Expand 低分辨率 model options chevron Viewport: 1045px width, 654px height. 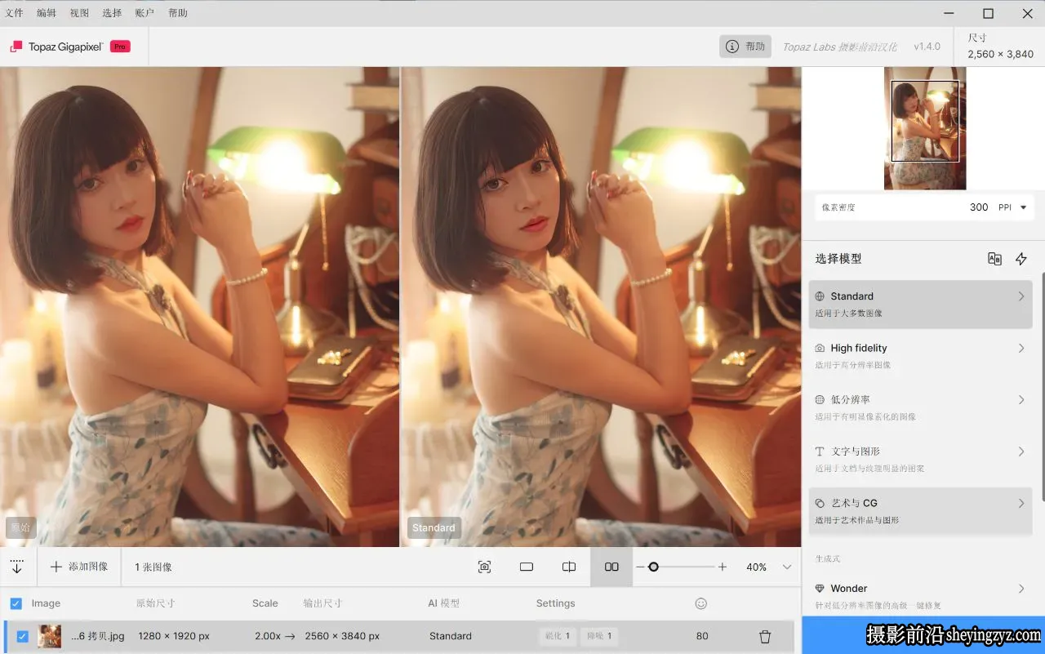point(1021,399)
